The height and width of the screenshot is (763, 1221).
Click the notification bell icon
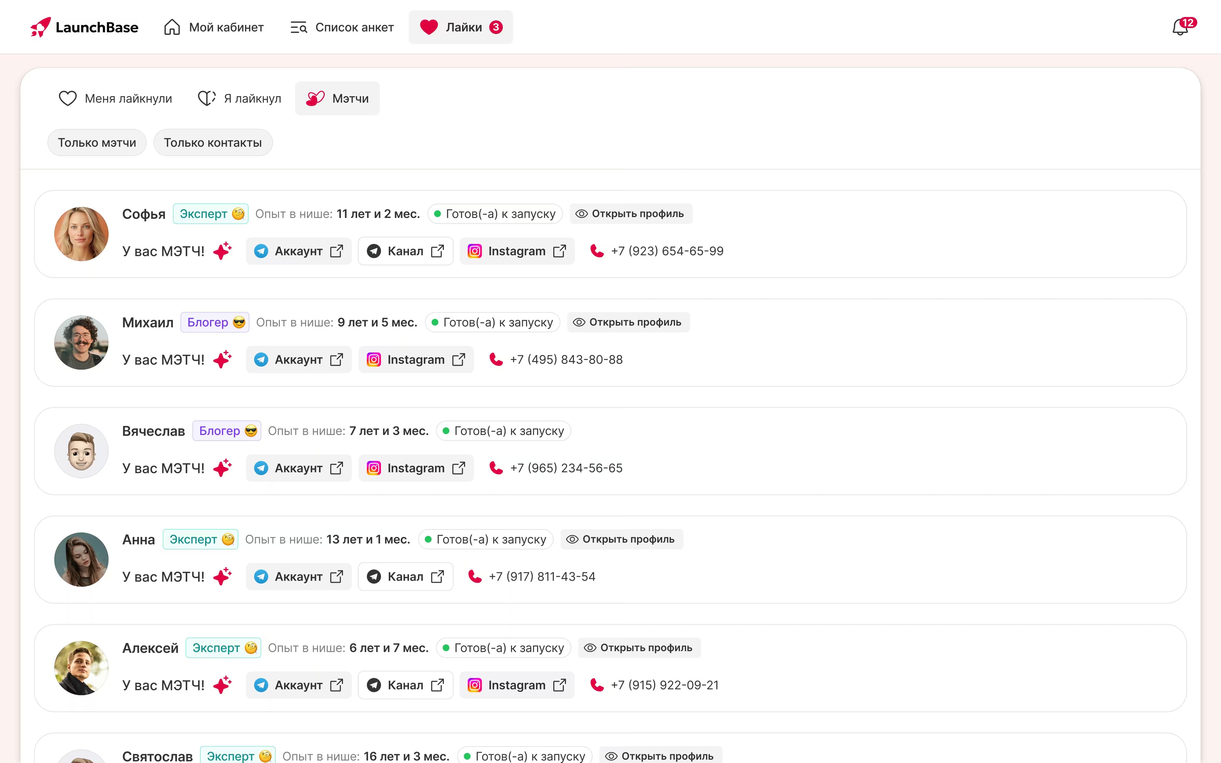(x=1180, y=27)
